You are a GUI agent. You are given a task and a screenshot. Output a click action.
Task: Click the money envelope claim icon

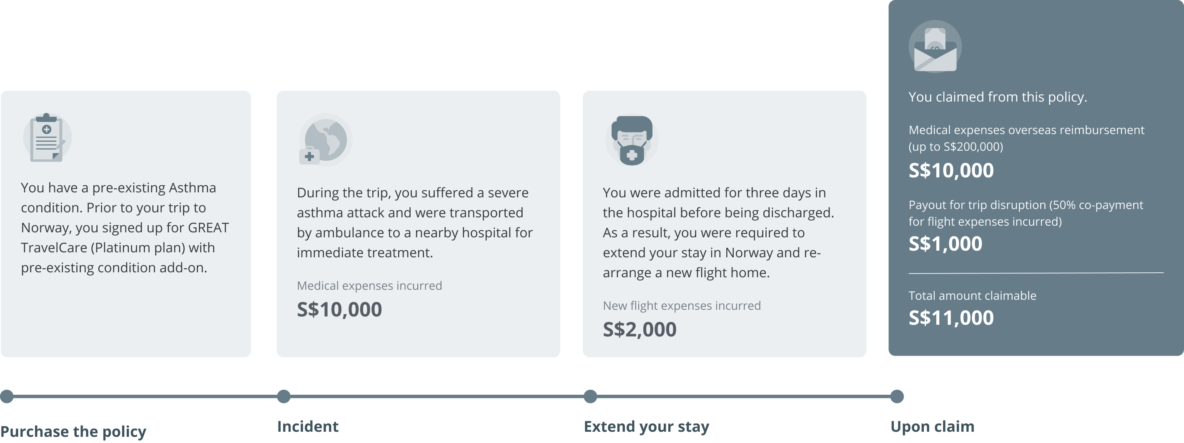[x=935, y=46]
